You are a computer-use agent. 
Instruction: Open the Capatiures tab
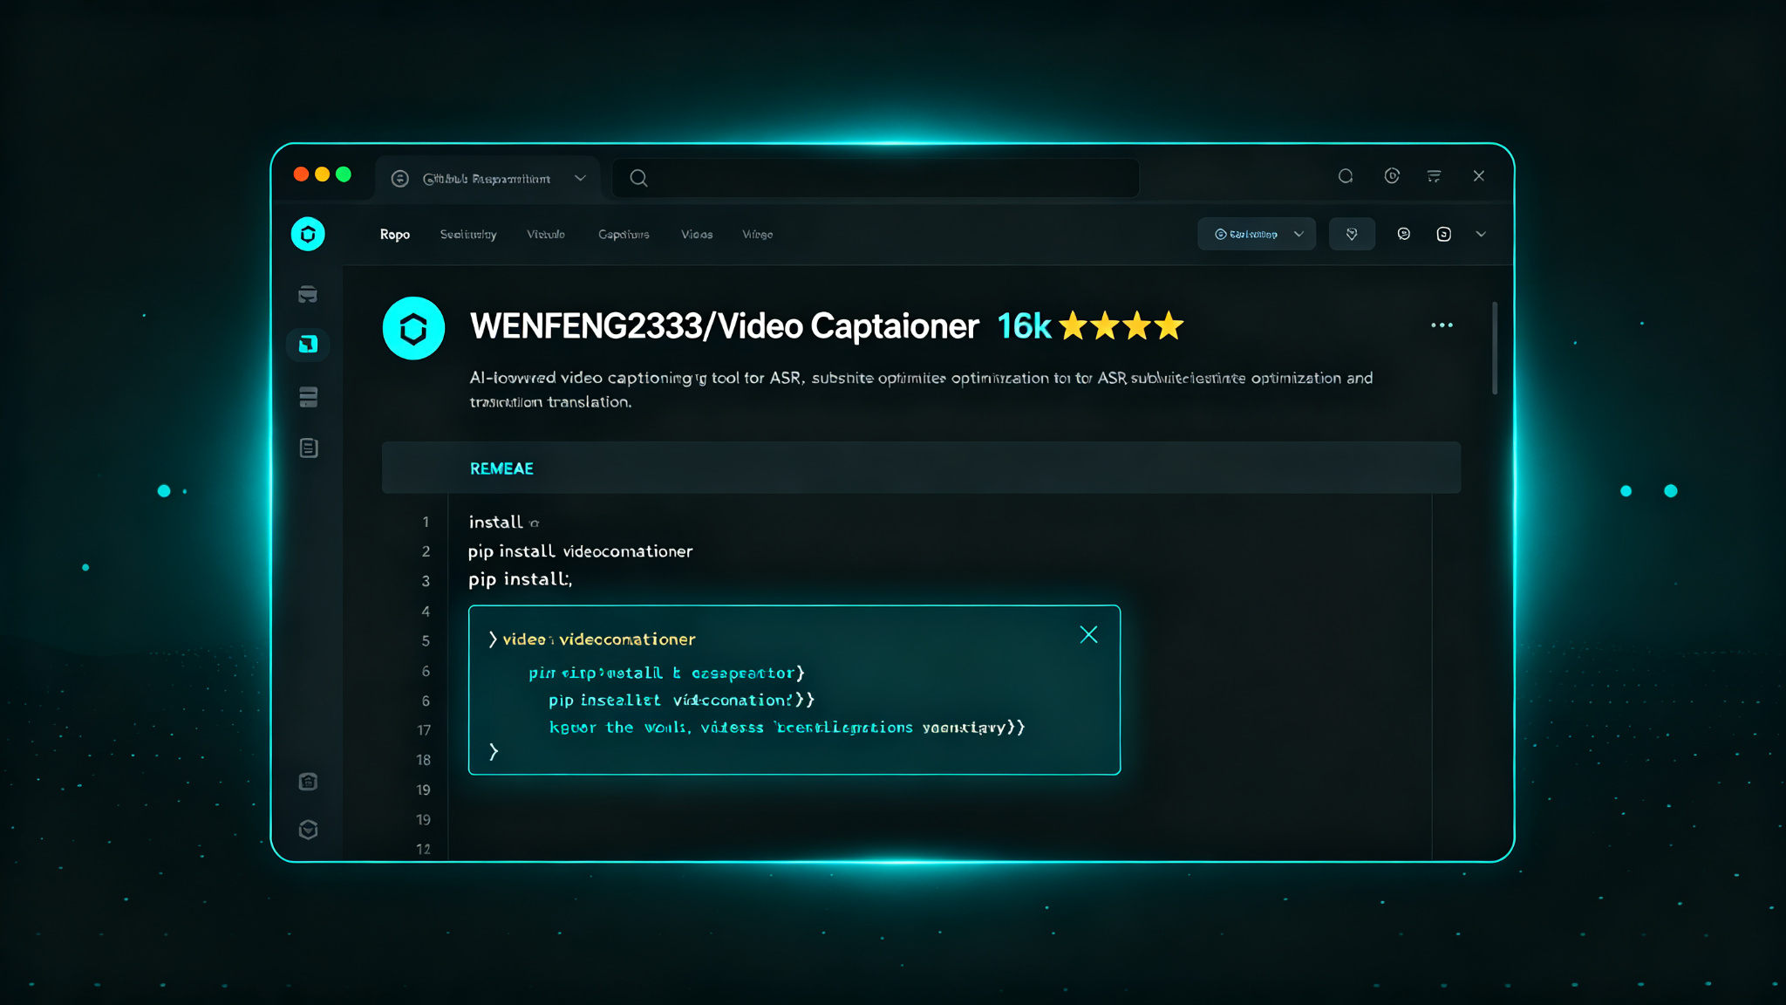point(624,234)
